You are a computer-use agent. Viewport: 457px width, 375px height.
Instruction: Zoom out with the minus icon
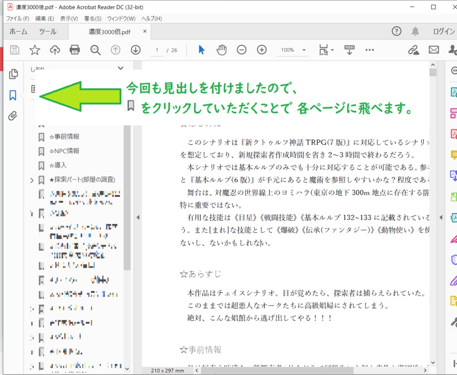pyautogui.click(x=241, y=50)
